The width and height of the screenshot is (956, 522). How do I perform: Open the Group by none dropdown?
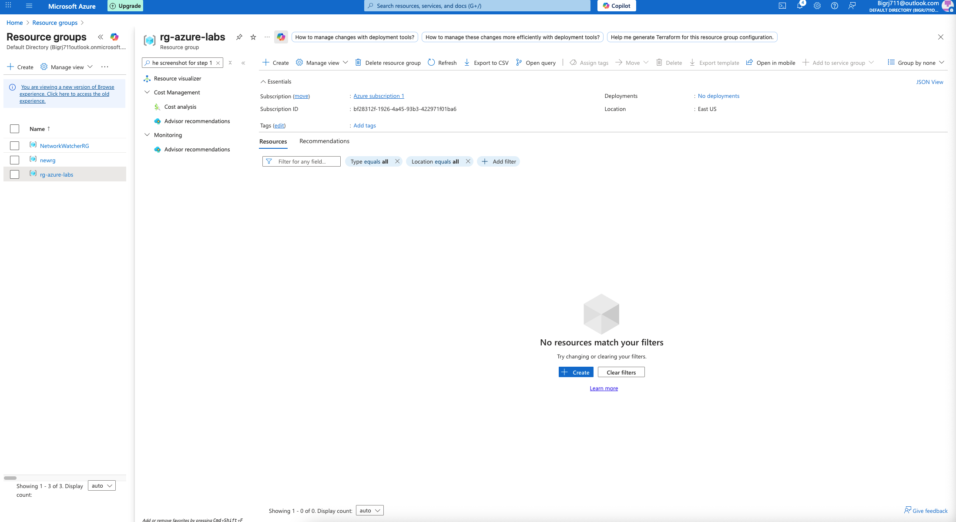(916, 63)
